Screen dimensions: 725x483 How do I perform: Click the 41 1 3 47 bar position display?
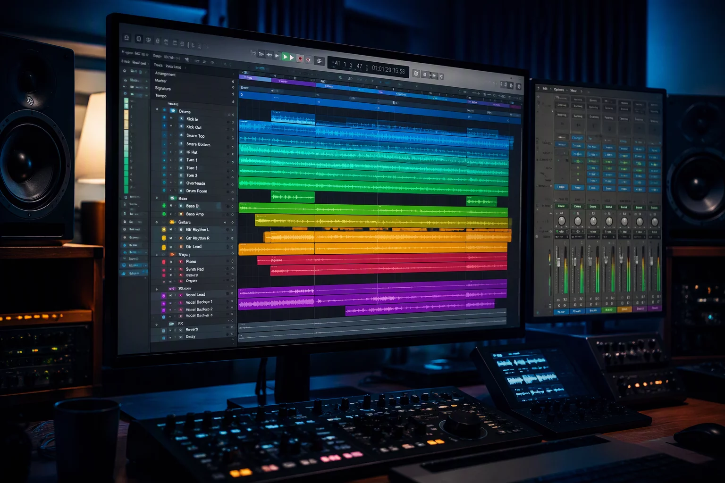click(349, 65)
